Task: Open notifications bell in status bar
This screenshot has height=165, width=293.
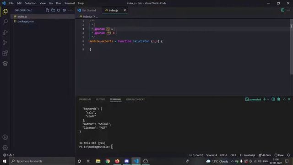Action: (288, 155)
